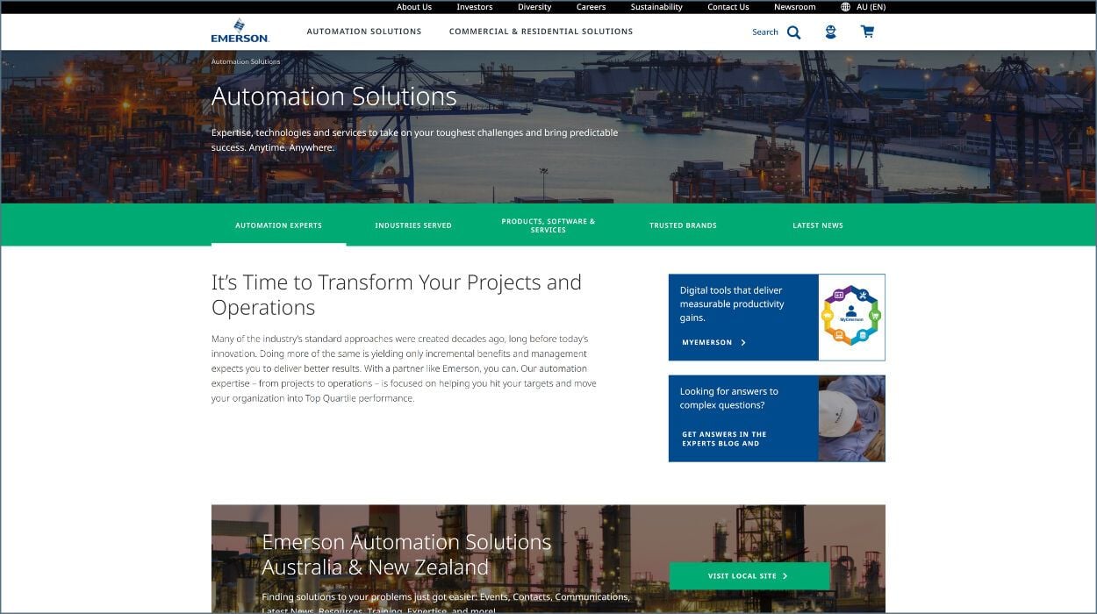Click 'Emerson Automation Solutions Australia & New Zealand' heading
This screenshot has height=614, width=1097.
407,554
